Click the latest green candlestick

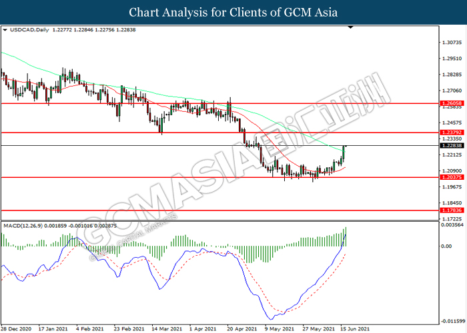pyautogui.click(x=344, y=153)
